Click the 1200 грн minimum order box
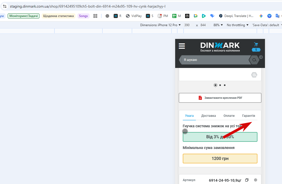Viewport: 282px width, 184px height. click(x=220, y=158)
